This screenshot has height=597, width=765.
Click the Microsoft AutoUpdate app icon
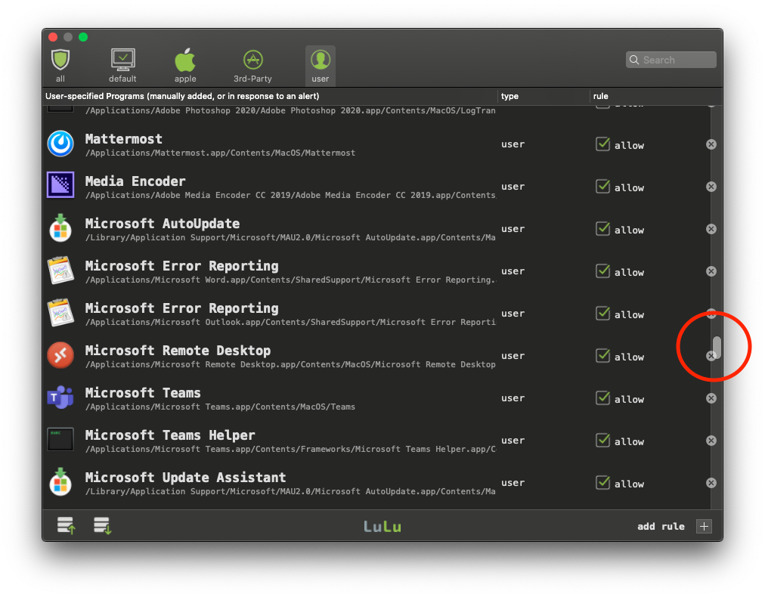pos(60,228)
